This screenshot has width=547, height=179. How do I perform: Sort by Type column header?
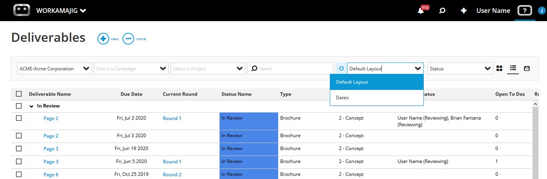pos(286,94)
